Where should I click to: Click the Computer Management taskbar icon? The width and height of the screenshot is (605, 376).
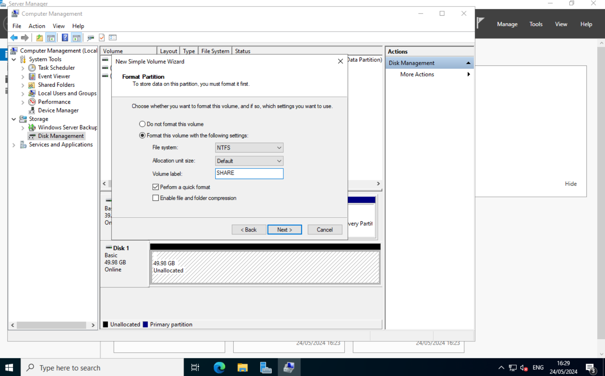click(289, 368)
